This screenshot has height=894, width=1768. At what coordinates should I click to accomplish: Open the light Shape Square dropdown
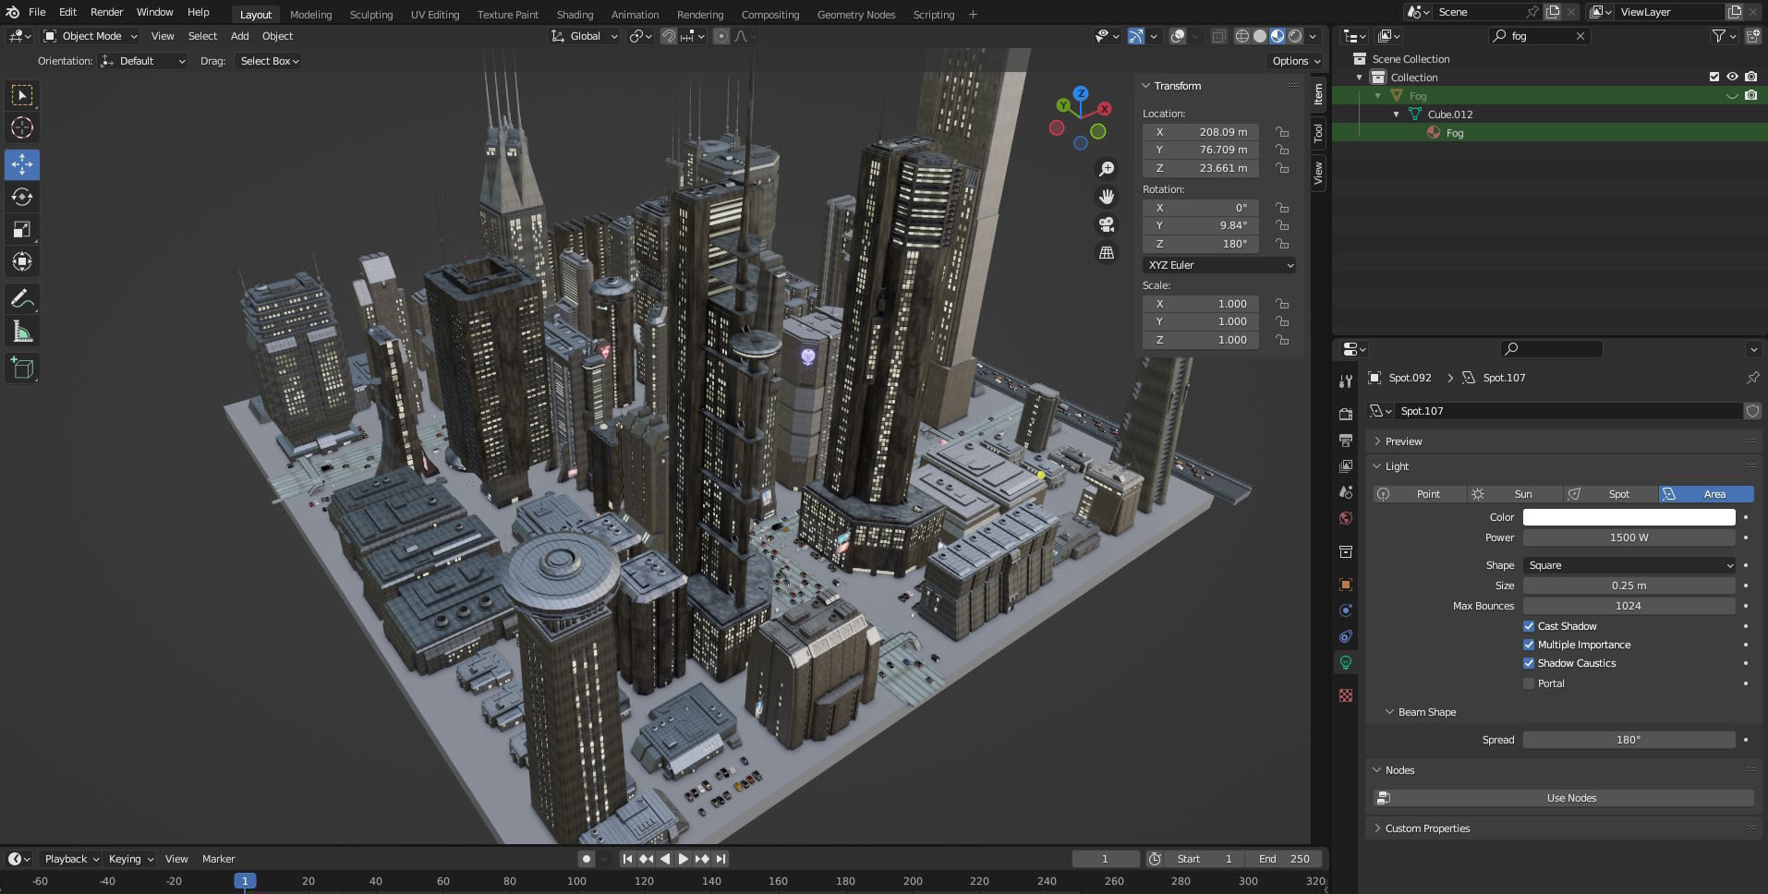pos(1629,565)
